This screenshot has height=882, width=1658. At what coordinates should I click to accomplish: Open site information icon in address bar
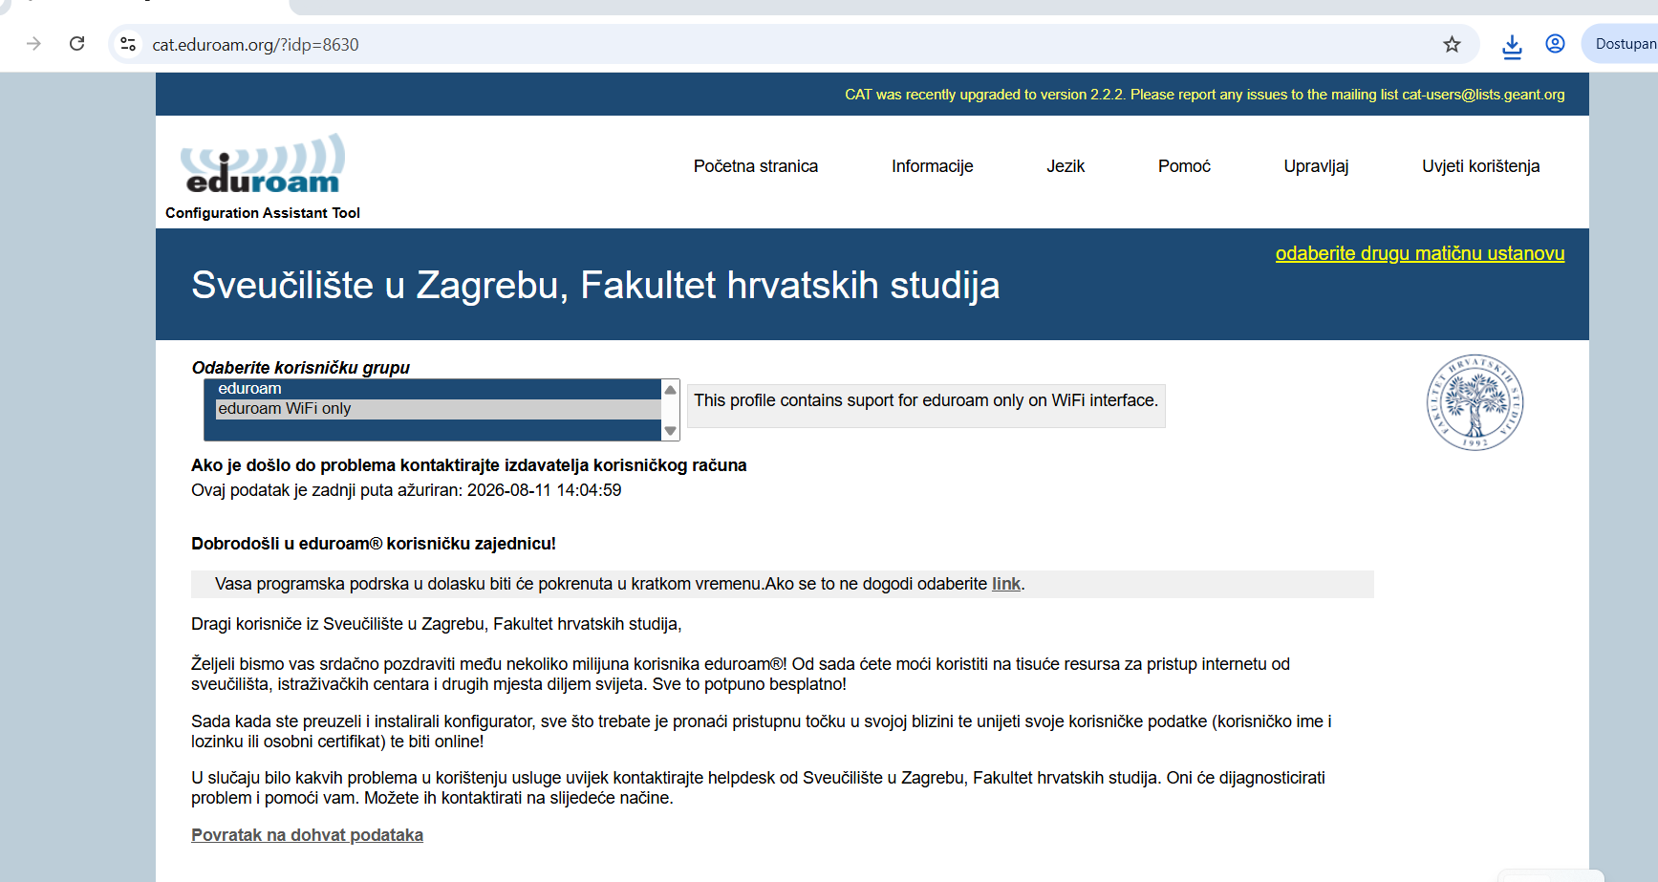click(128, 44)
